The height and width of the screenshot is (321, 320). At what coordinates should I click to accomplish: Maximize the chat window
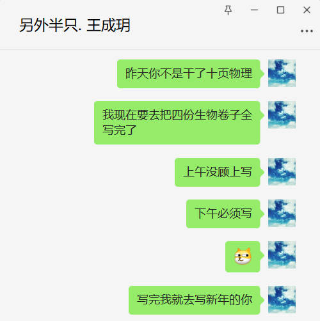click(280, 10)
